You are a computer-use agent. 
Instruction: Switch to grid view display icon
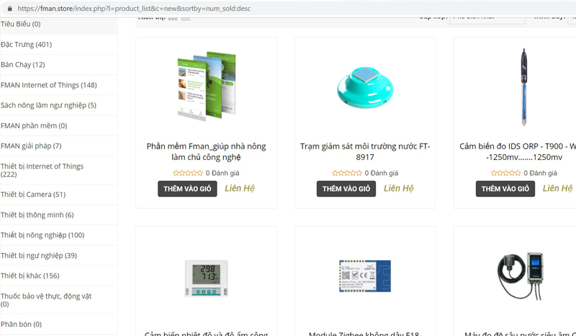[173, 19]
